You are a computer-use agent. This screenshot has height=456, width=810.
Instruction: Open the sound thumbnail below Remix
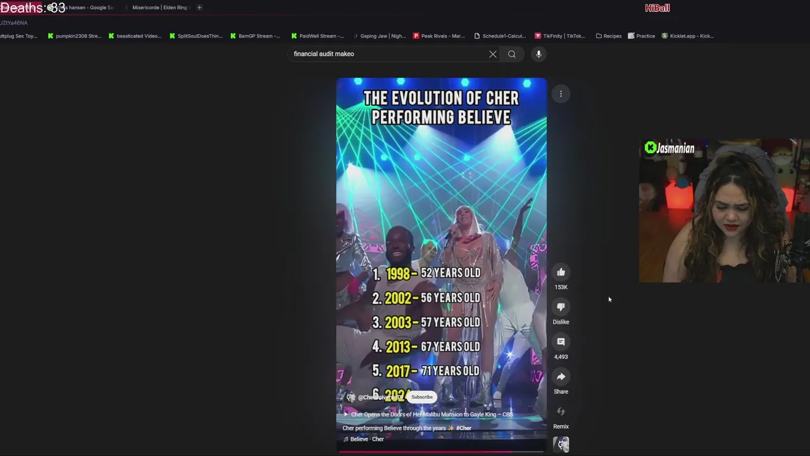pyautogui.click(x=561, y=445)
